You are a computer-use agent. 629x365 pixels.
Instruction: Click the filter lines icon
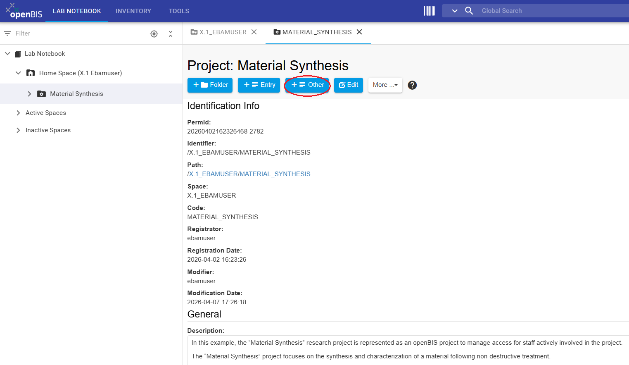7,33
